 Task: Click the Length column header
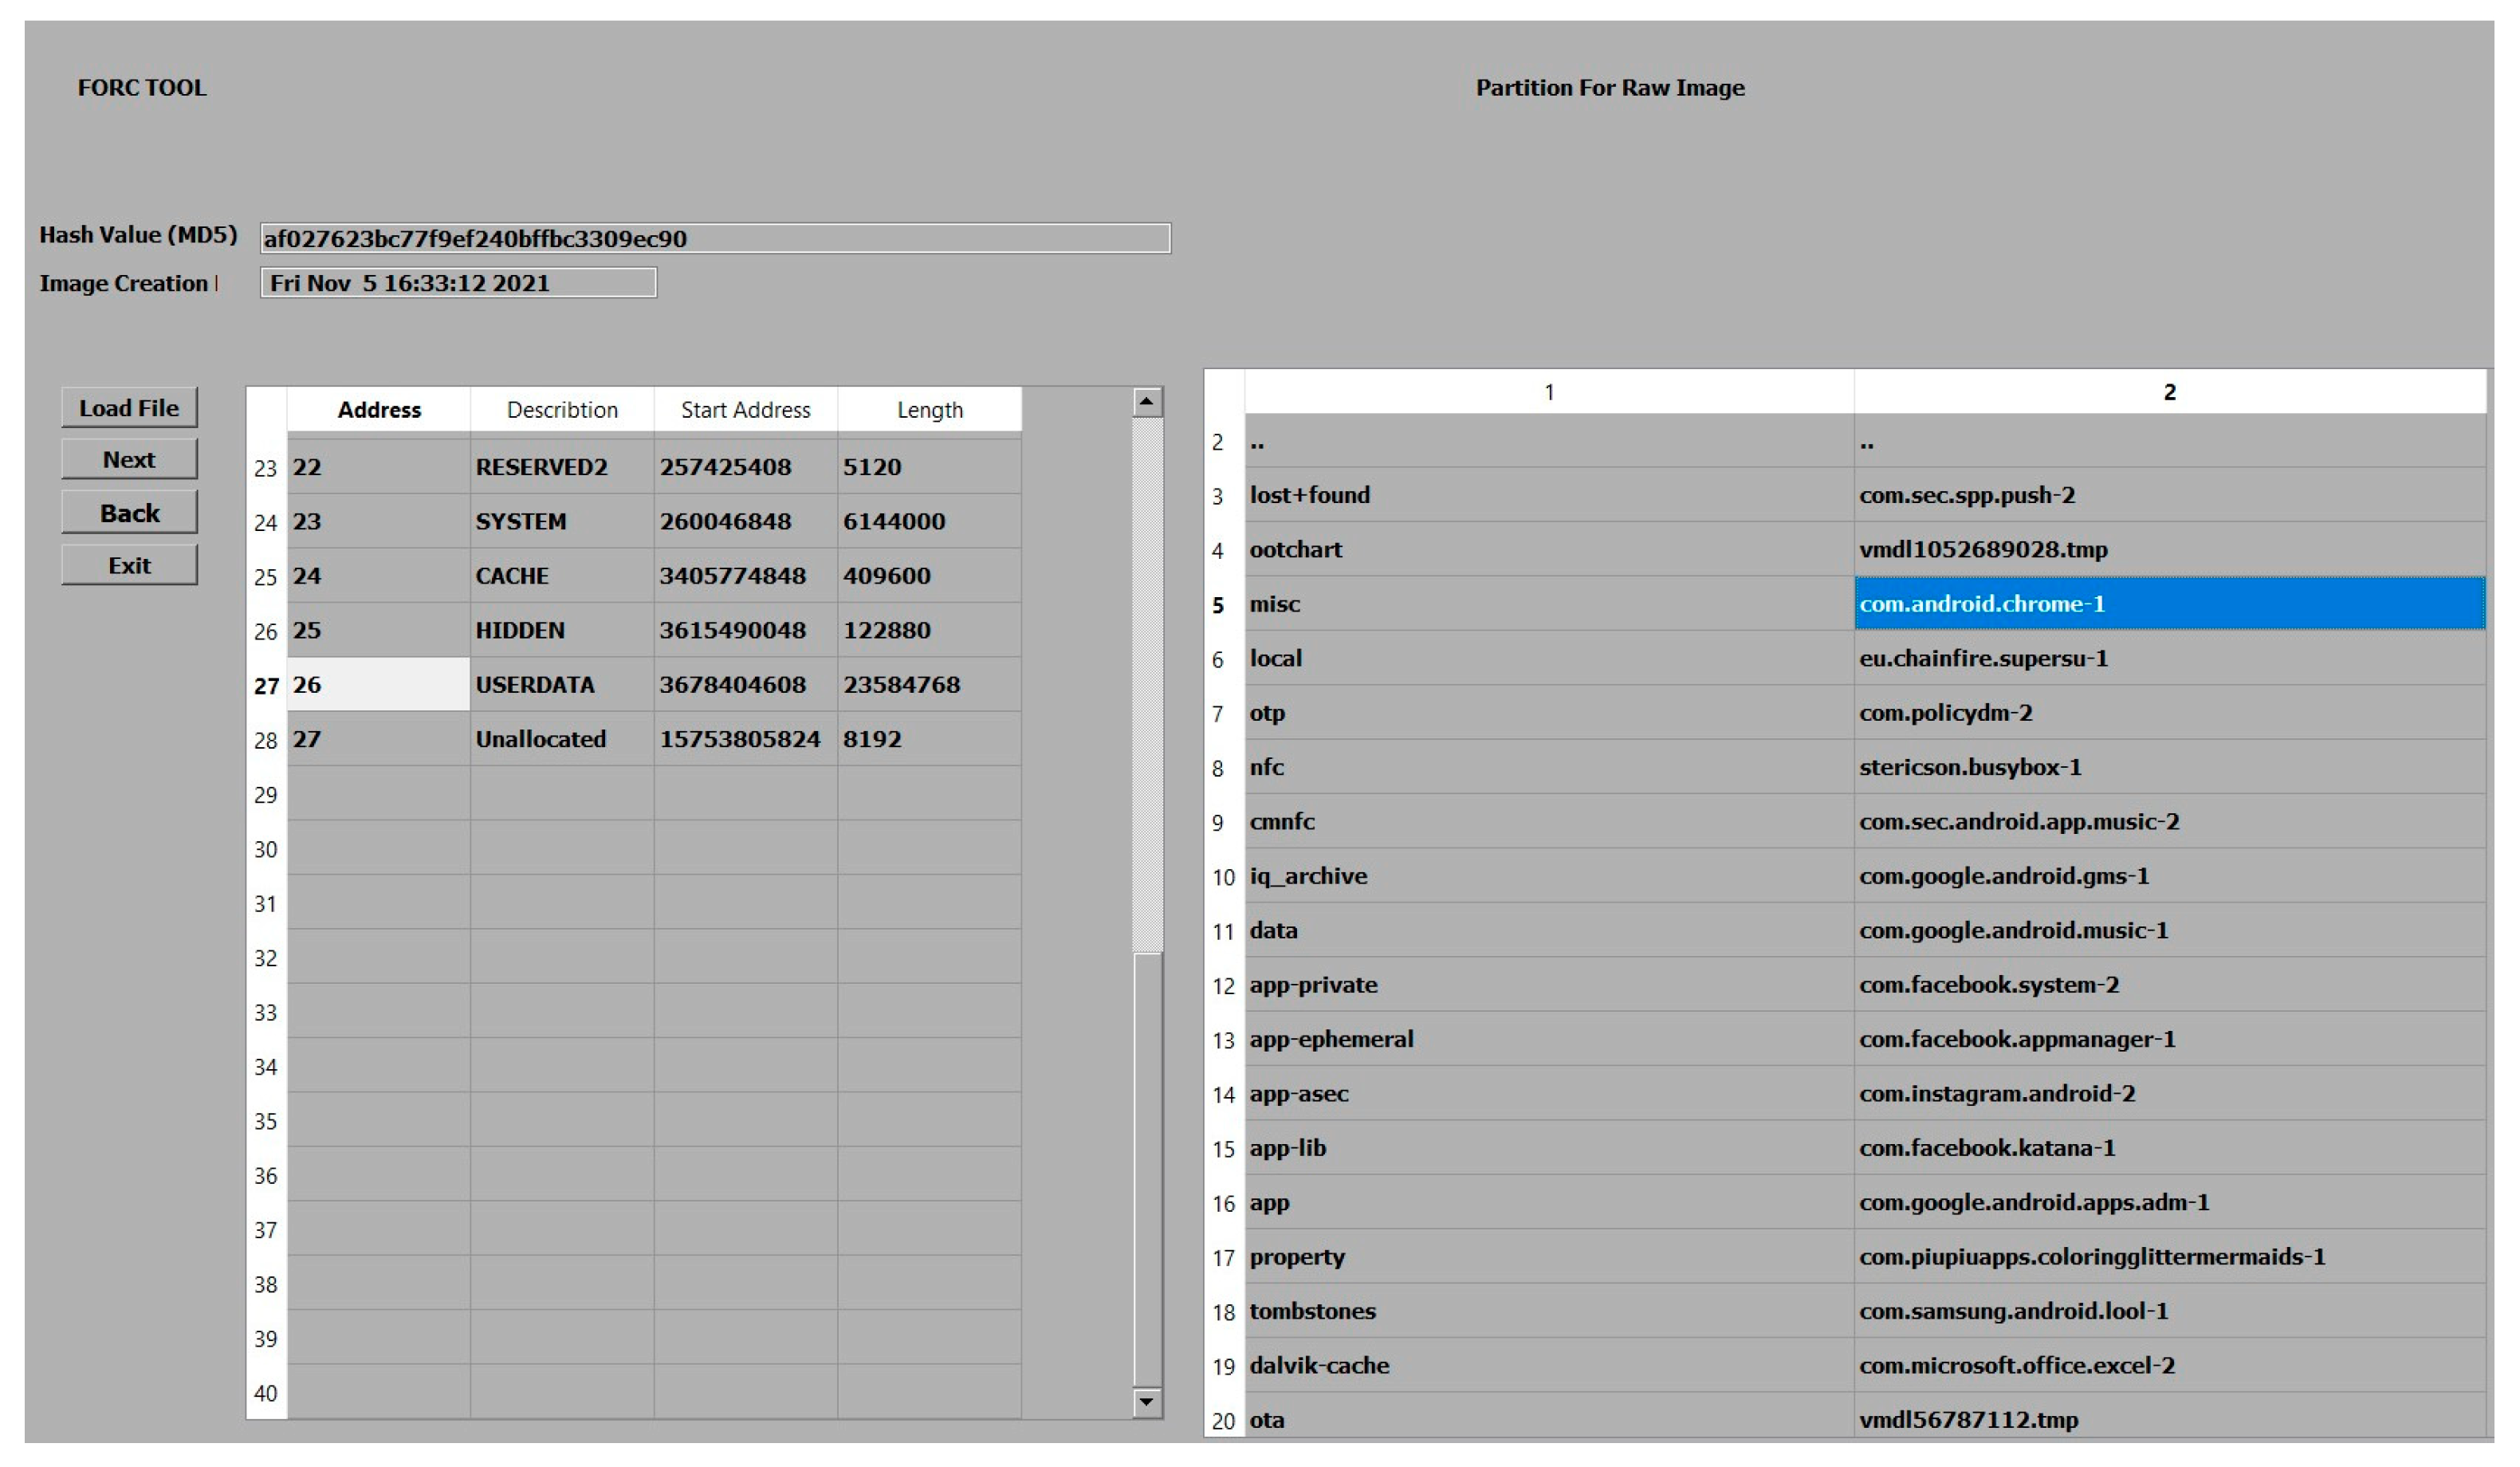tap(929, 410)
